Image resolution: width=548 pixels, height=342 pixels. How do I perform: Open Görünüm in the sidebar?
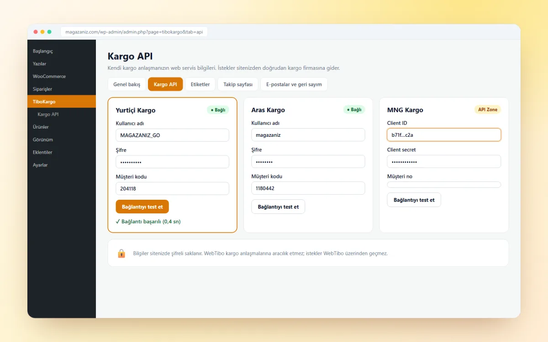point(62,140)
